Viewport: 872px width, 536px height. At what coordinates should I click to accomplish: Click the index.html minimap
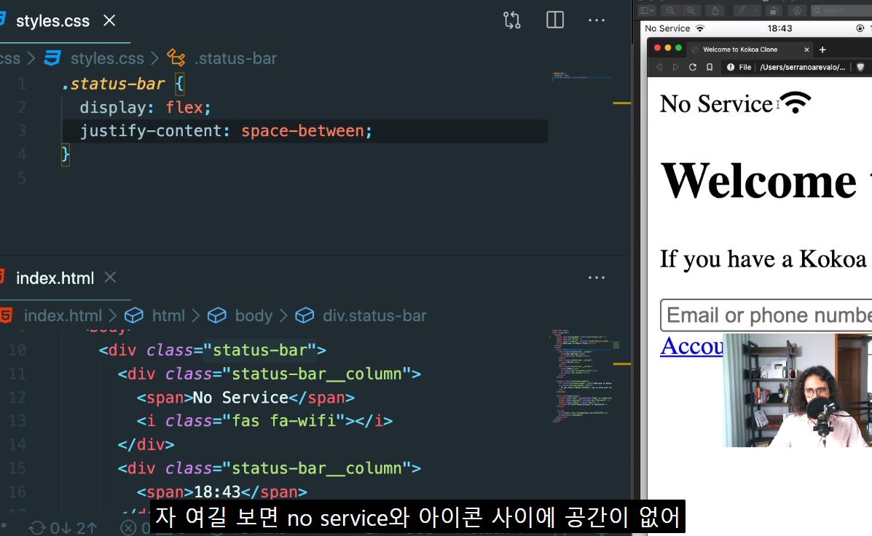point(581,376)
